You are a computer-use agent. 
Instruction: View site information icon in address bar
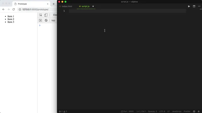pos(20,9)
